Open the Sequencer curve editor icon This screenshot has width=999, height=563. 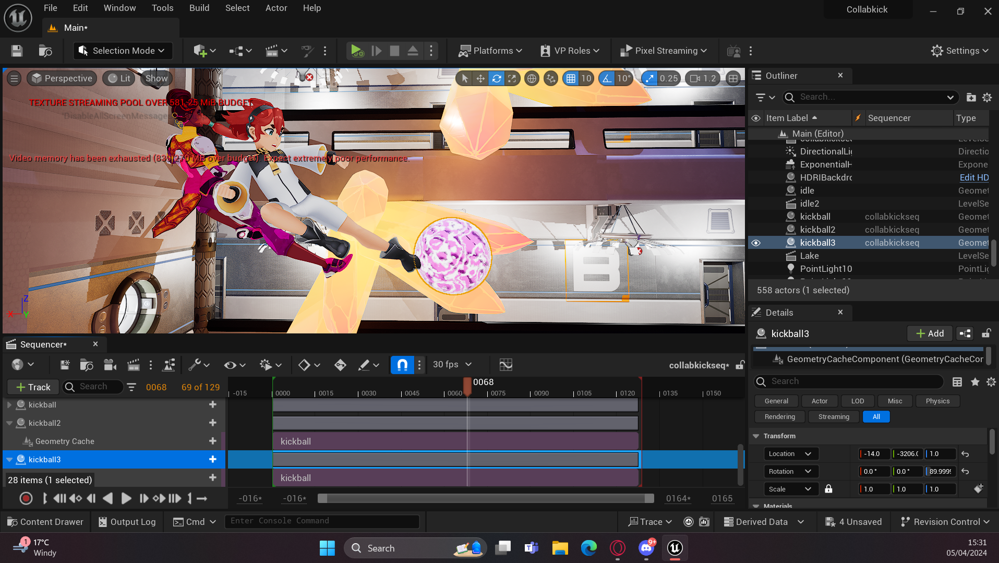tap(505, 365)
